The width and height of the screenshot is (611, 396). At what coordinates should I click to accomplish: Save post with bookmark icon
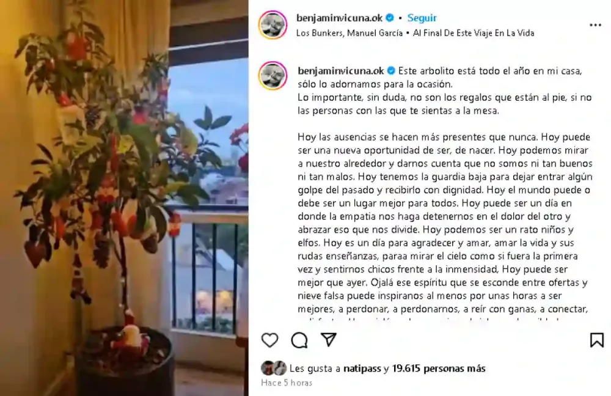click(x=596, y=340)
